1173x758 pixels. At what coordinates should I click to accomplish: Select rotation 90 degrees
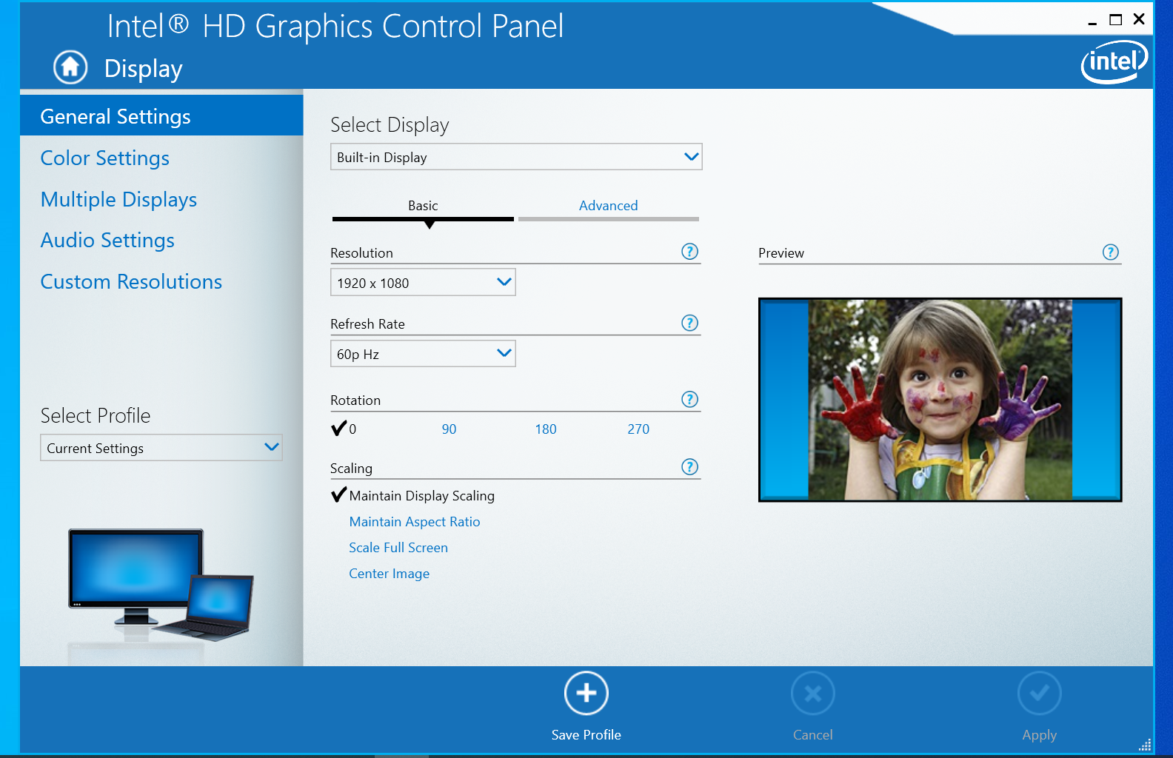[449, 429]
